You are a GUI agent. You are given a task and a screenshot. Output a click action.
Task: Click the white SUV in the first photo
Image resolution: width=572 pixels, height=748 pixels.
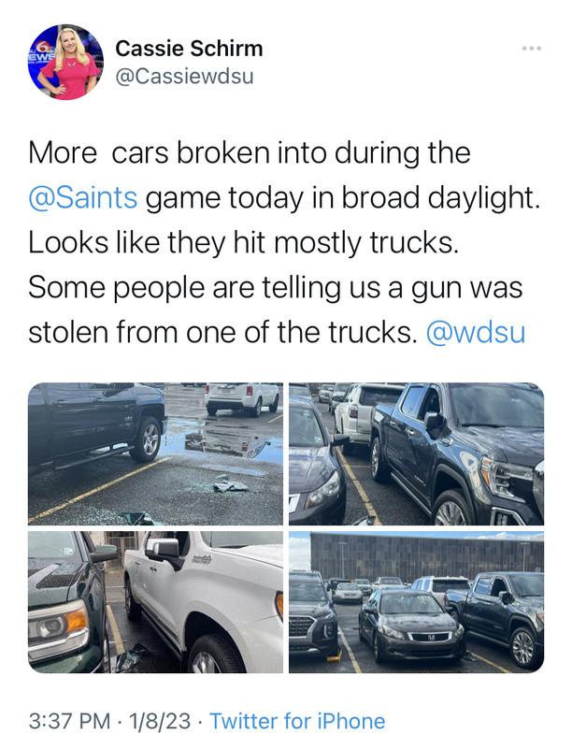[242, 398]
